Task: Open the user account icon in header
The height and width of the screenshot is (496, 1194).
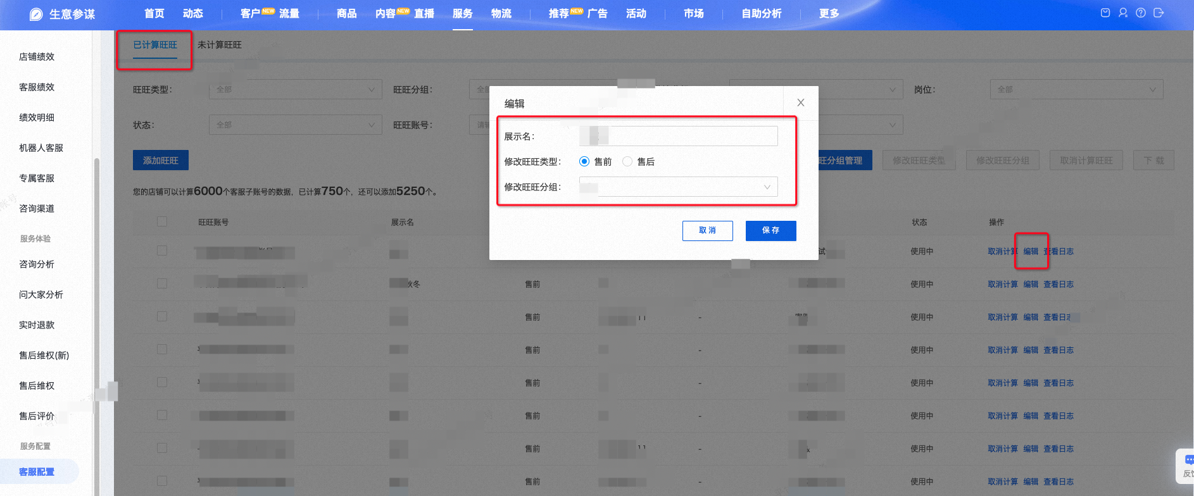Action: click(x=1123, y=13)
